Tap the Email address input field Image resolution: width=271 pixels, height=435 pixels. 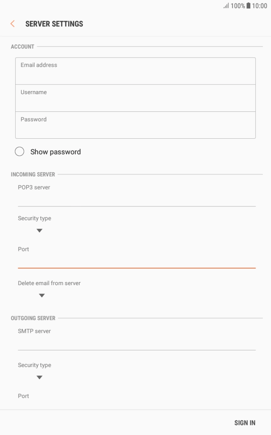(x=135, y=71)
